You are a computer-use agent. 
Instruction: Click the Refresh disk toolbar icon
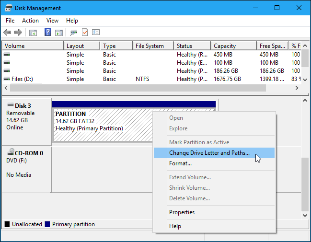74,33
